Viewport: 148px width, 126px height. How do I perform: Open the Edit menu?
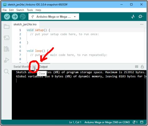(x=11, y=10)
